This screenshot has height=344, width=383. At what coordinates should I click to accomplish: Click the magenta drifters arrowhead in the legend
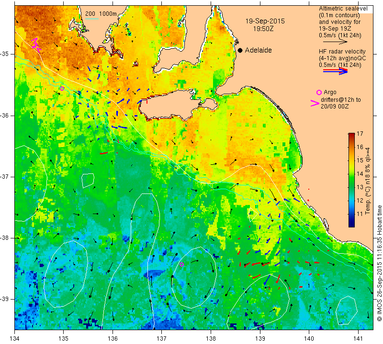(315, 103)
